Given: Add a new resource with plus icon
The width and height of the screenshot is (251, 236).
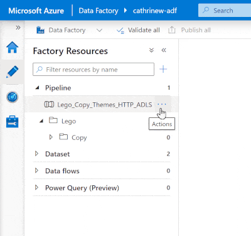Looking at the screenshot, I should point(163,69).
